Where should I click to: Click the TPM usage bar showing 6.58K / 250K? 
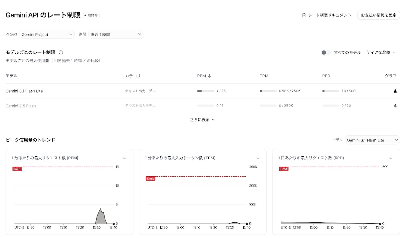tap(268, 91)
